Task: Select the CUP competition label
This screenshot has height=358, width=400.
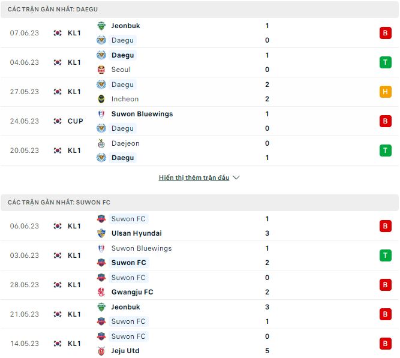Action: pos(76,121)
